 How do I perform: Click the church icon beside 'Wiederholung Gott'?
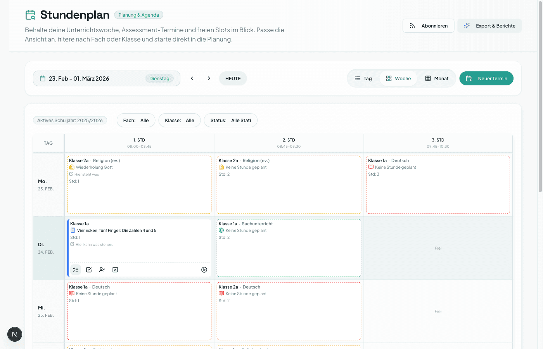coord(72,167)
